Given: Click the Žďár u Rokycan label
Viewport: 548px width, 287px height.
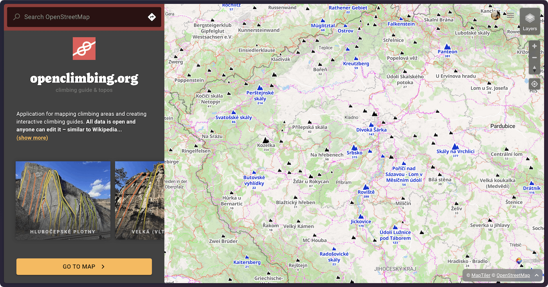Looking at the screenshot, I should 311,181.
